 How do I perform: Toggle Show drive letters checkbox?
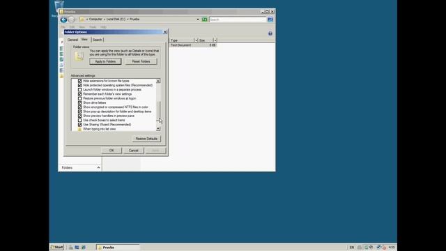point(79,102)
